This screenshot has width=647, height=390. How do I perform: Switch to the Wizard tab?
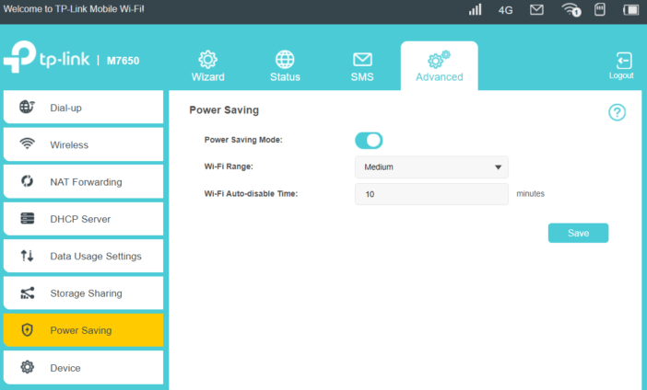pos(207,66)
